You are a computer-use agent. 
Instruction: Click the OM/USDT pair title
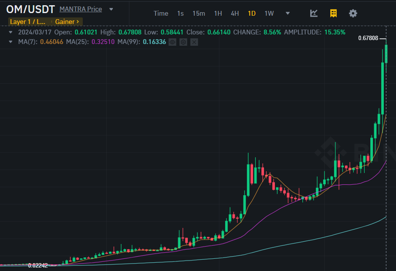[x=30, y=9]
